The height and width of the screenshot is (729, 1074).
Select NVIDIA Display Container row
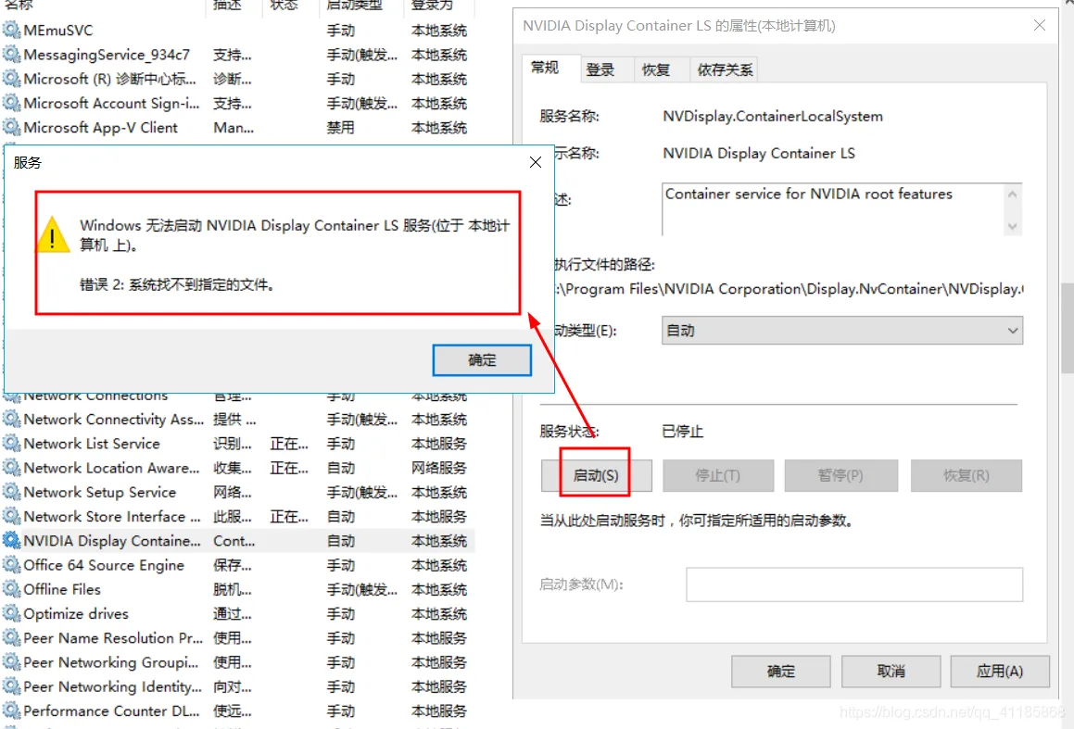[x=237, y=541]
